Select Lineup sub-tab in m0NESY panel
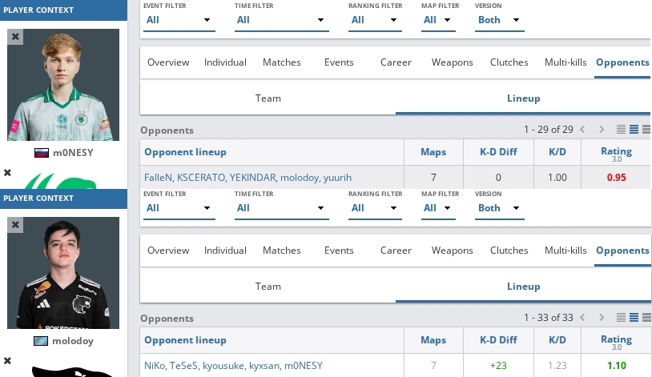 [524, 98]
